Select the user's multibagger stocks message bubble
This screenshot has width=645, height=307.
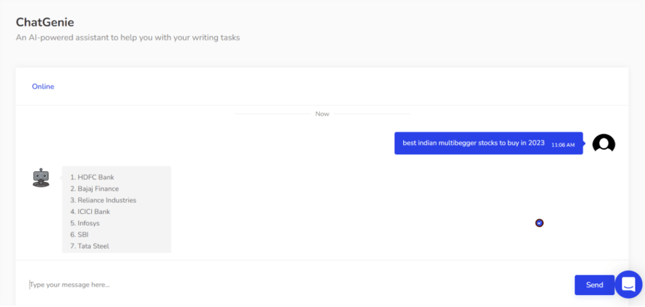click(x=473, y=143)
